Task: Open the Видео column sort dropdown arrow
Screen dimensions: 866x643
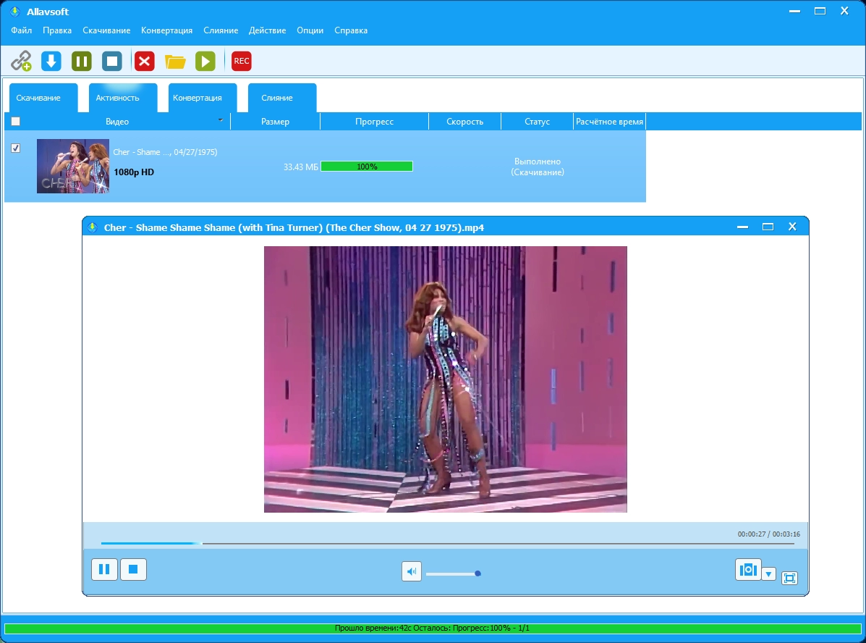Action: coord(221,120)
